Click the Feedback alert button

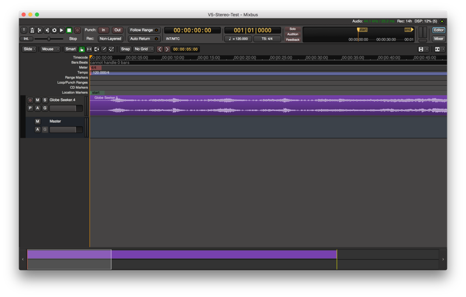293,40
